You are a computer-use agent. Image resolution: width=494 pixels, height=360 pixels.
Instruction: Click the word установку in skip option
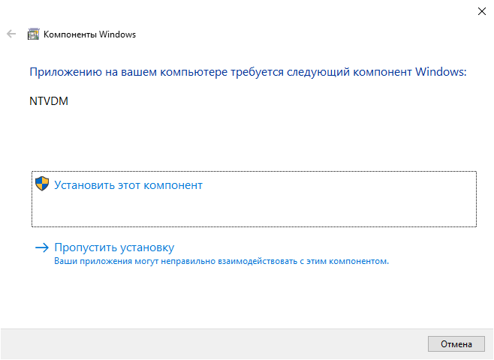click(x=147, y=248)
